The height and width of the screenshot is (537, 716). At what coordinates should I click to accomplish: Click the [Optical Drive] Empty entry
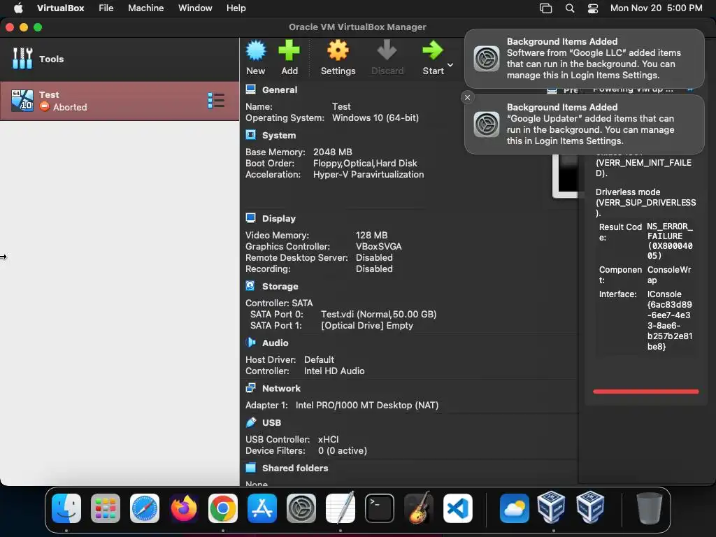click(367, 326)
